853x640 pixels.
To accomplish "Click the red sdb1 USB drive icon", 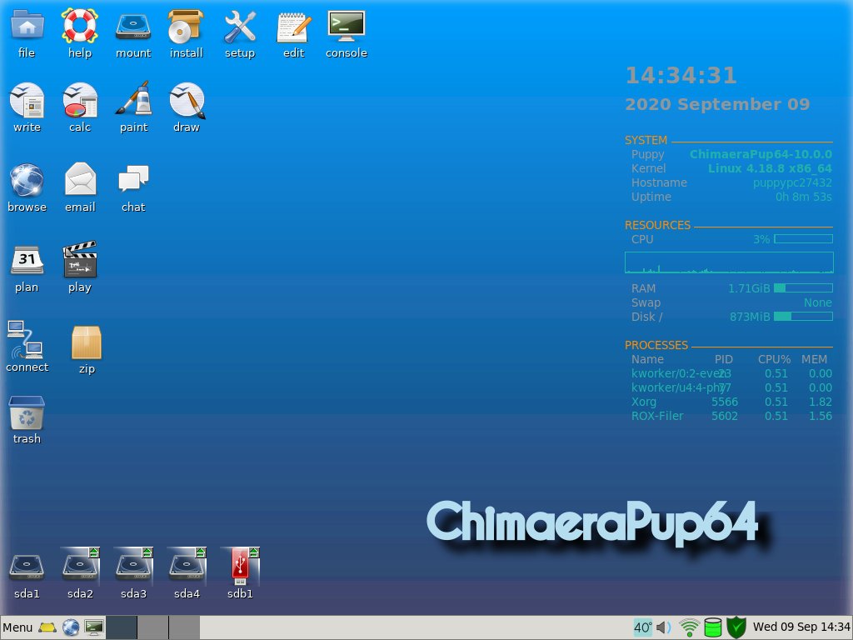I will [240, 566].
